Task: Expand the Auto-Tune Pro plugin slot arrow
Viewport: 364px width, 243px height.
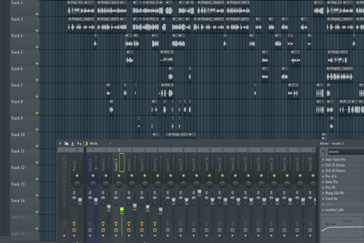Action: [323, 159]
